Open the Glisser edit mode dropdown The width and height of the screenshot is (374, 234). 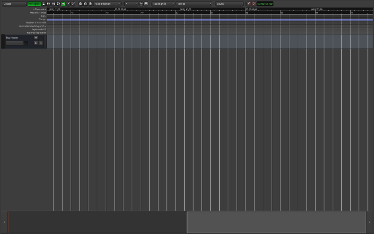tap(14, 4)
